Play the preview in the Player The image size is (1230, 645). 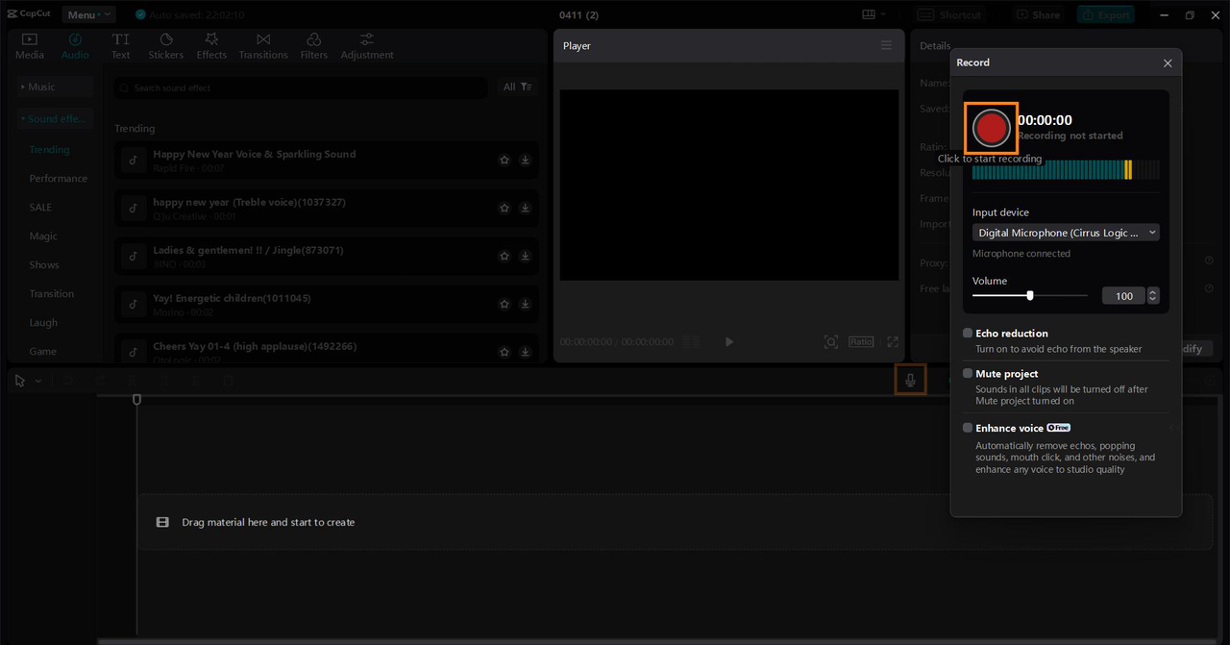[729, 341]
